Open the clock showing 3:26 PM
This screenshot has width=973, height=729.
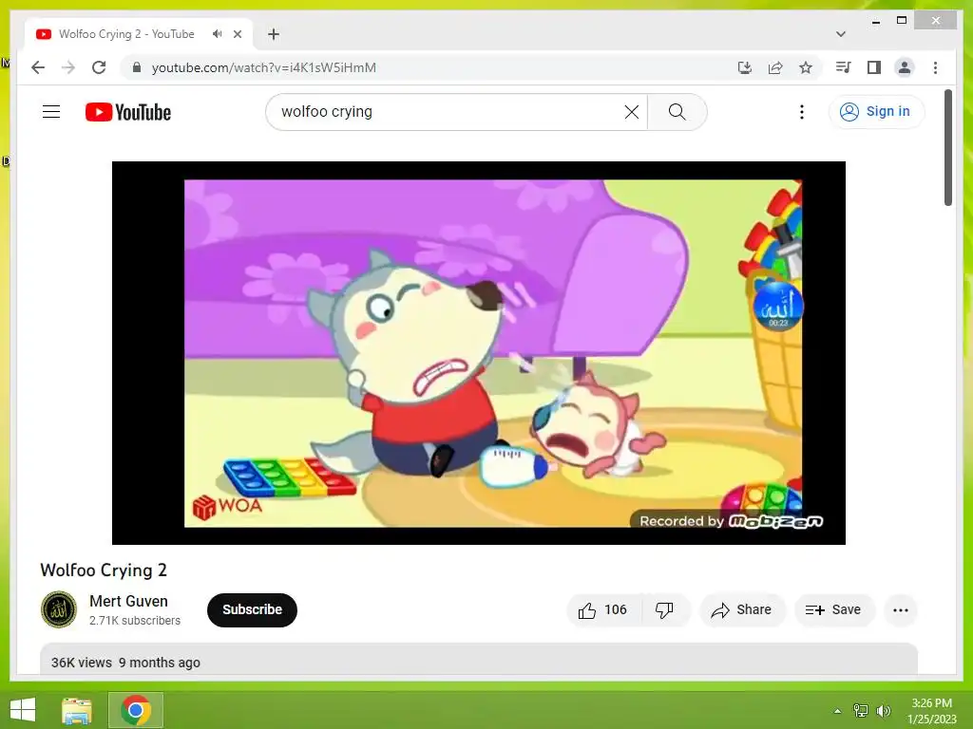932,711
